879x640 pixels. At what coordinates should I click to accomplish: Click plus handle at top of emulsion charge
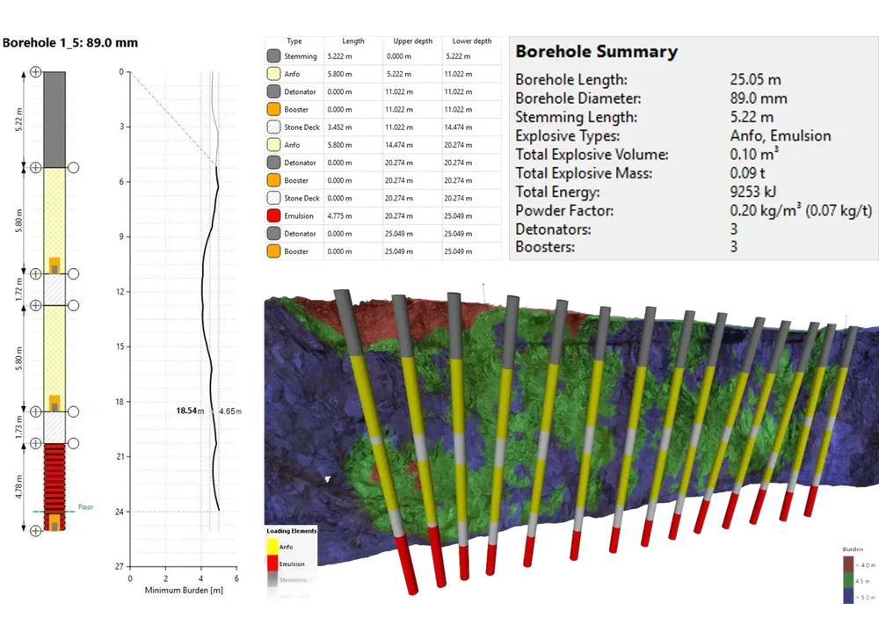pyautogui.click(x=35, y=443)
